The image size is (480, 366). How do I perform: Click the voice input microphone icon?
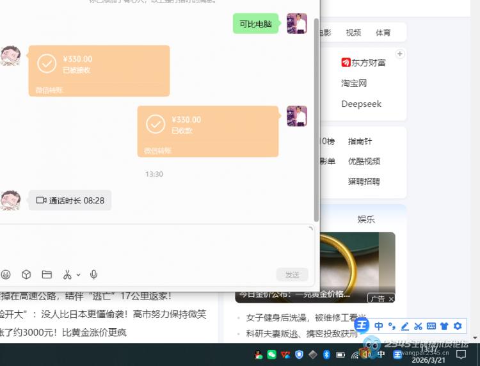(94, 274)
